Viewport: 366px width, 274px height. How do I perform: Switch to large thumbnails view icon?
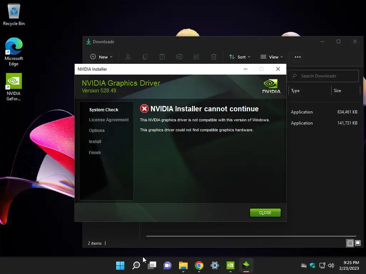coord(357,243)
